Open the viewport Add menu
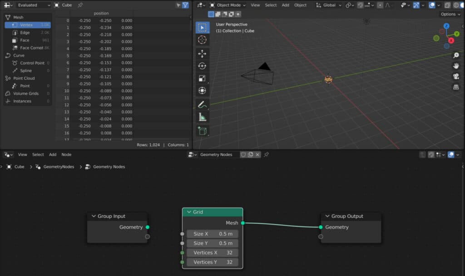The width and height of the screenshot is (465, 276). pyautogui.click(x=285, y=5)
